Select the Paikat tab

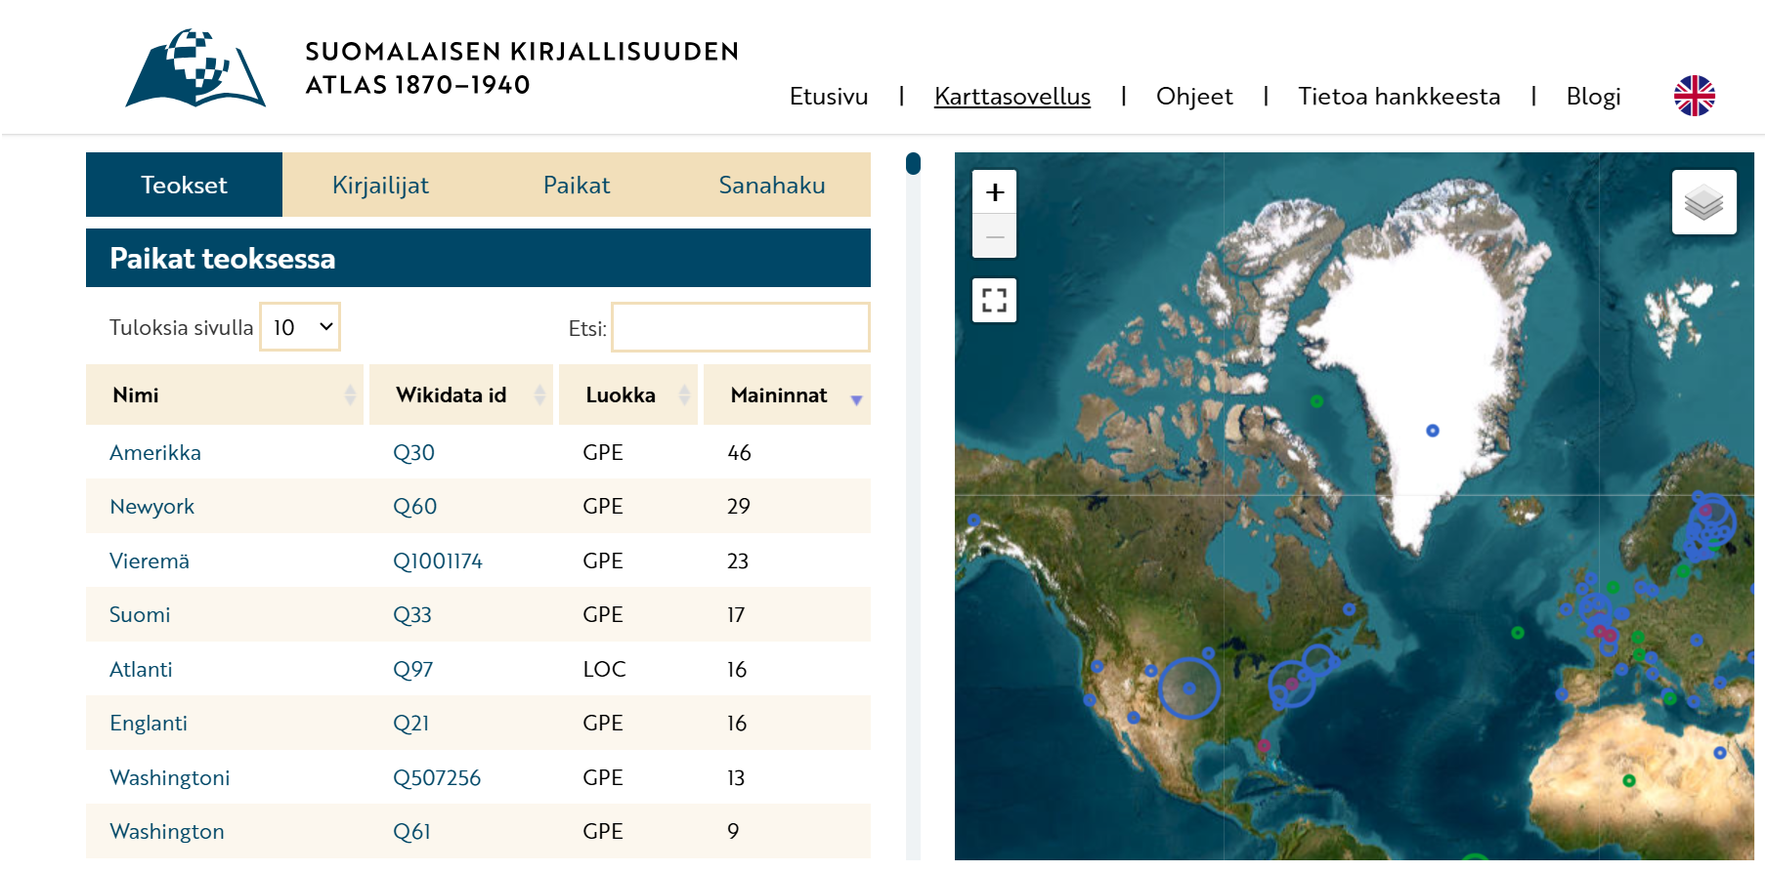(x=576, y=185)
